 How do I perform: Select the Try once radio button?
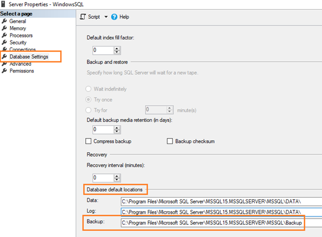89,100
